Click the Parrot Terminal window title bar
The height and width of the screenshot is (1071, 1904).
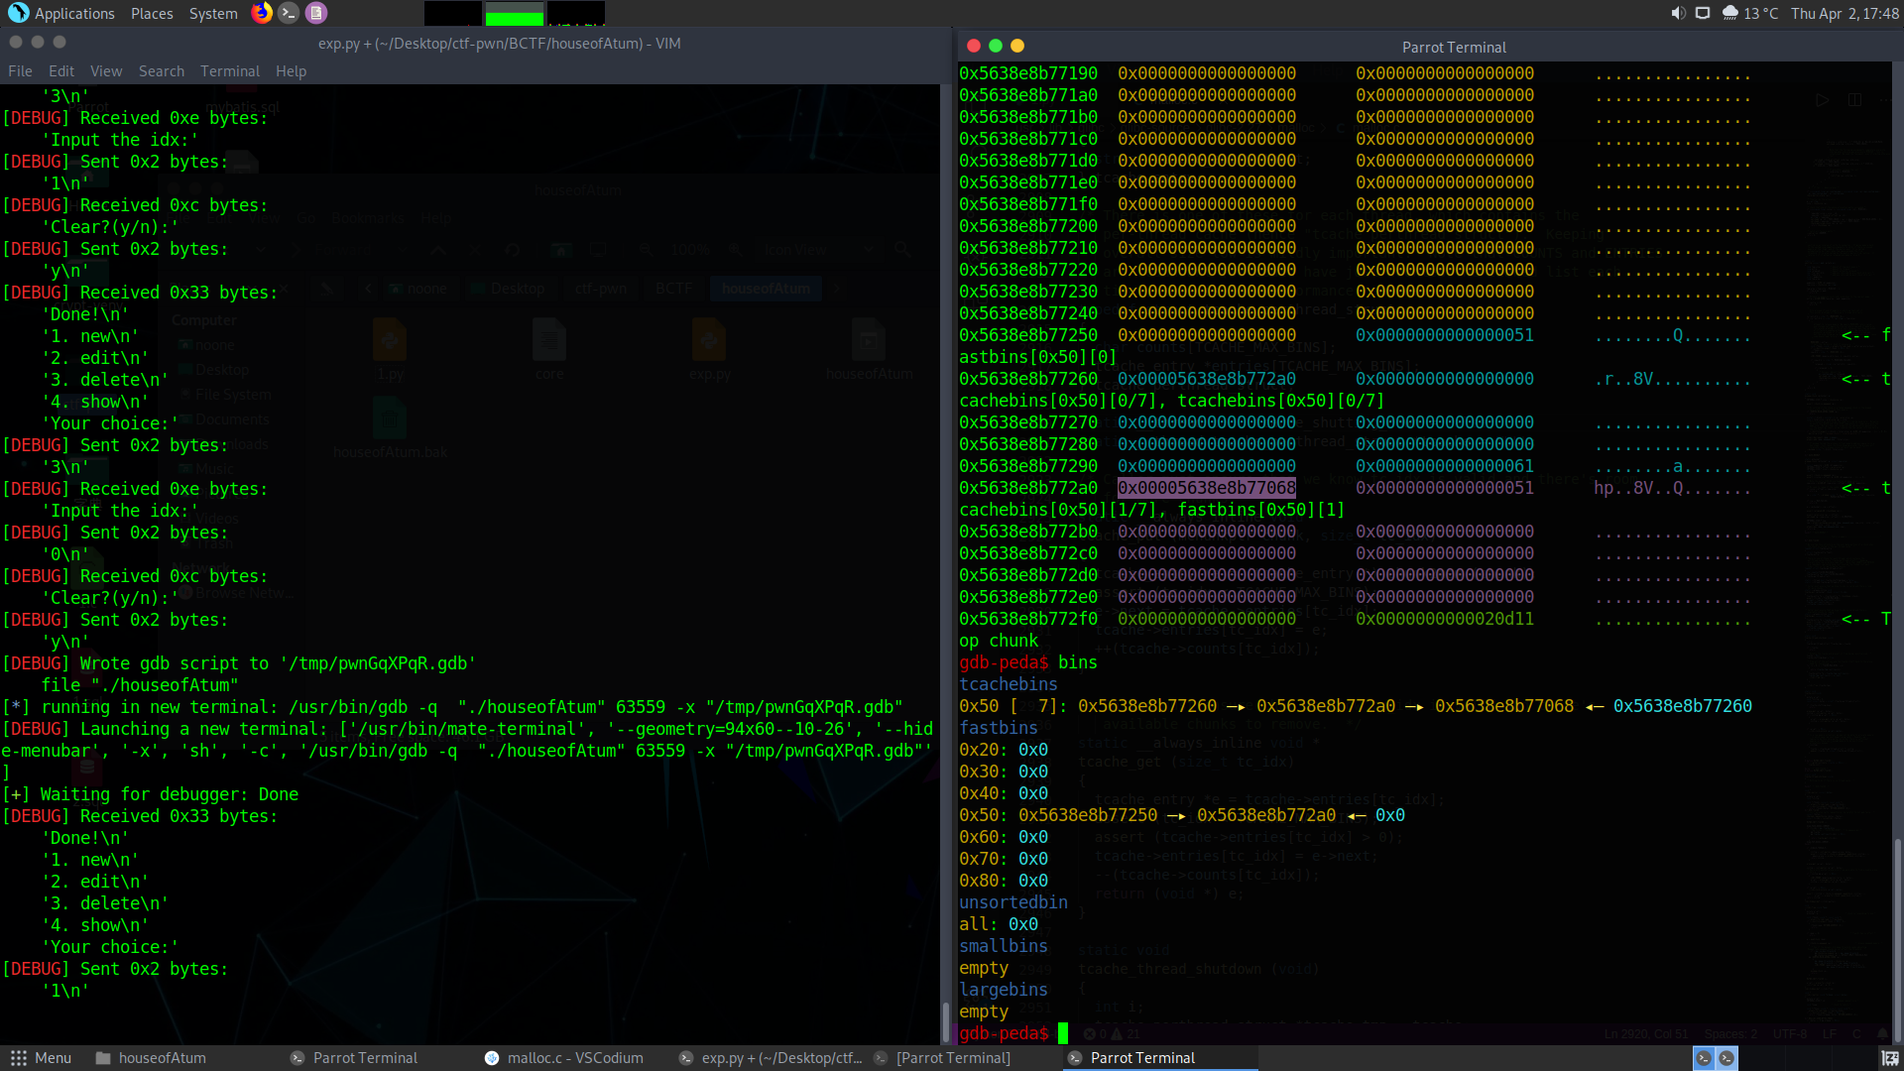click(1454, 47)
